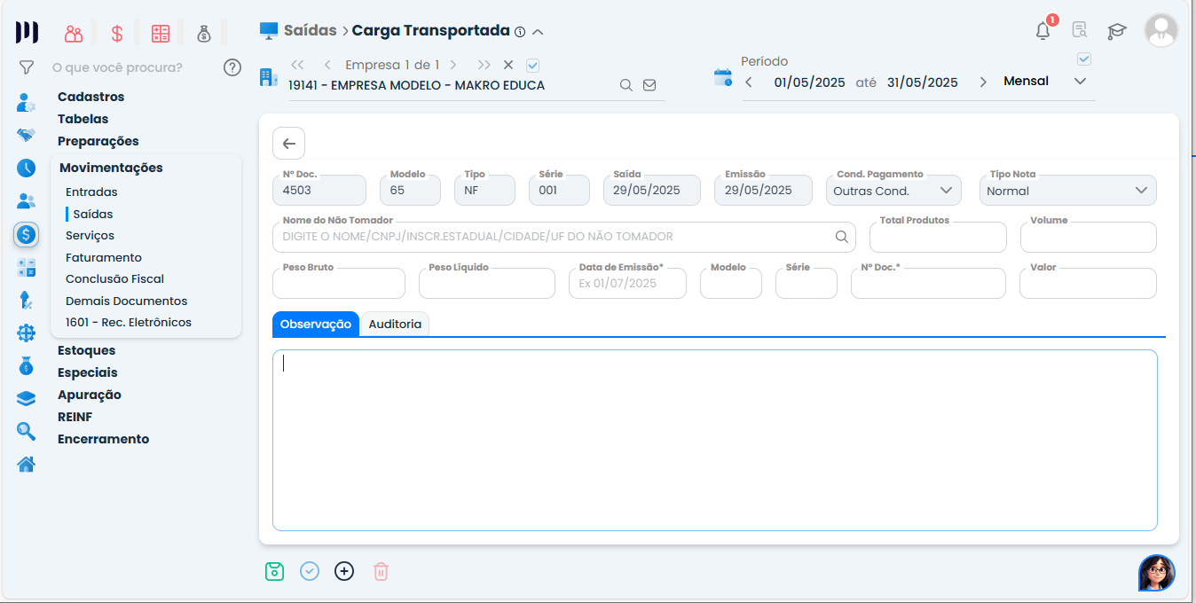Image resolution: width=1196 pixels, height=603 pixels.
Task: Open the Tipo Nota dropdown
Action: click(x=1141, y=191)
